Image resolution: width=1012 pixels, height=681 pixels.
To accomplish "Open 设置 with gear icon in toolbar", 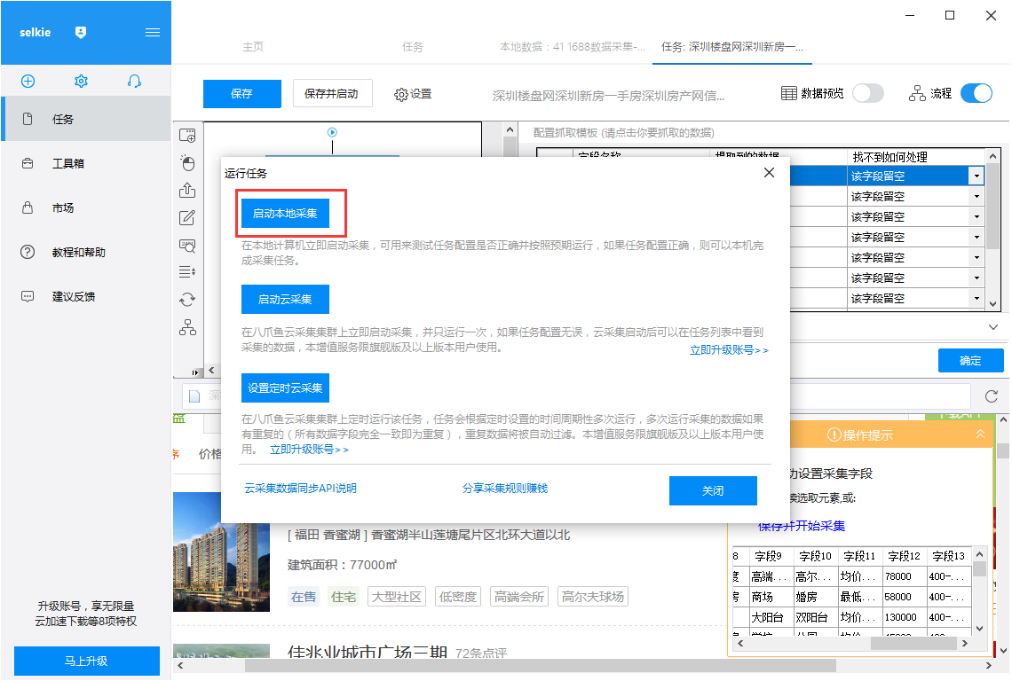I will tap(413, 94).
